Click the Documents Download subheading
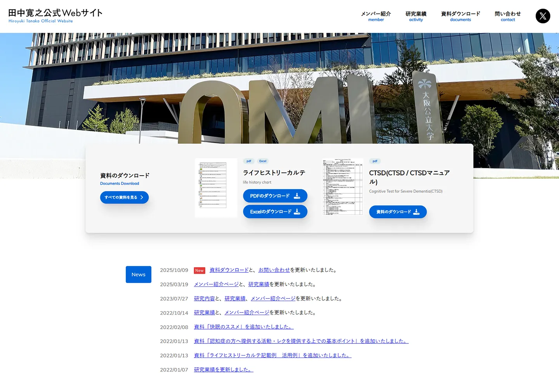The width and height of the screenshot is (559, 373). click(120, 183)
